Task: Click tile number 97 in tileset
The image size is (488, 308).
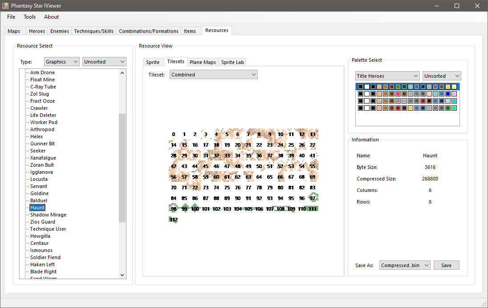Action: [313, 198]
